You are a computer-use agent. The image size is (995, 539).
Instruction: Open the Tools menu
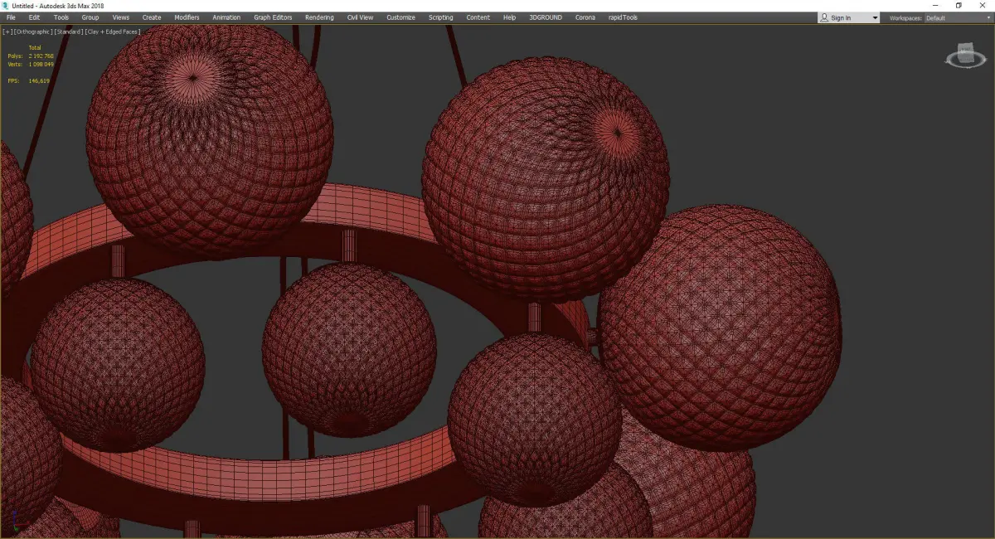point(61,17)
